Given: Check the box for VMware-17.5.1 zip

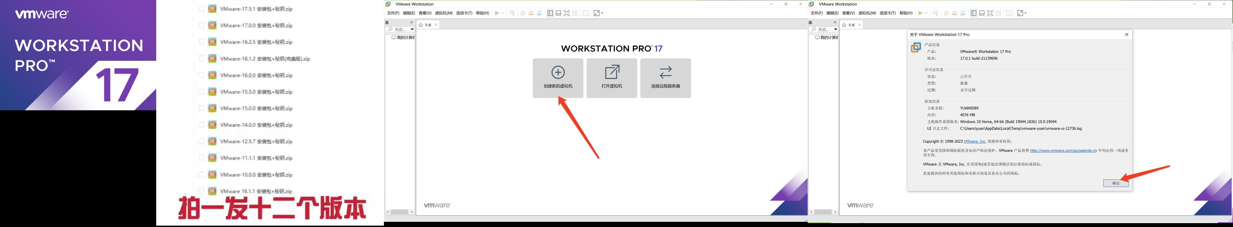Looking at the screenshot, I should point(201,9).
